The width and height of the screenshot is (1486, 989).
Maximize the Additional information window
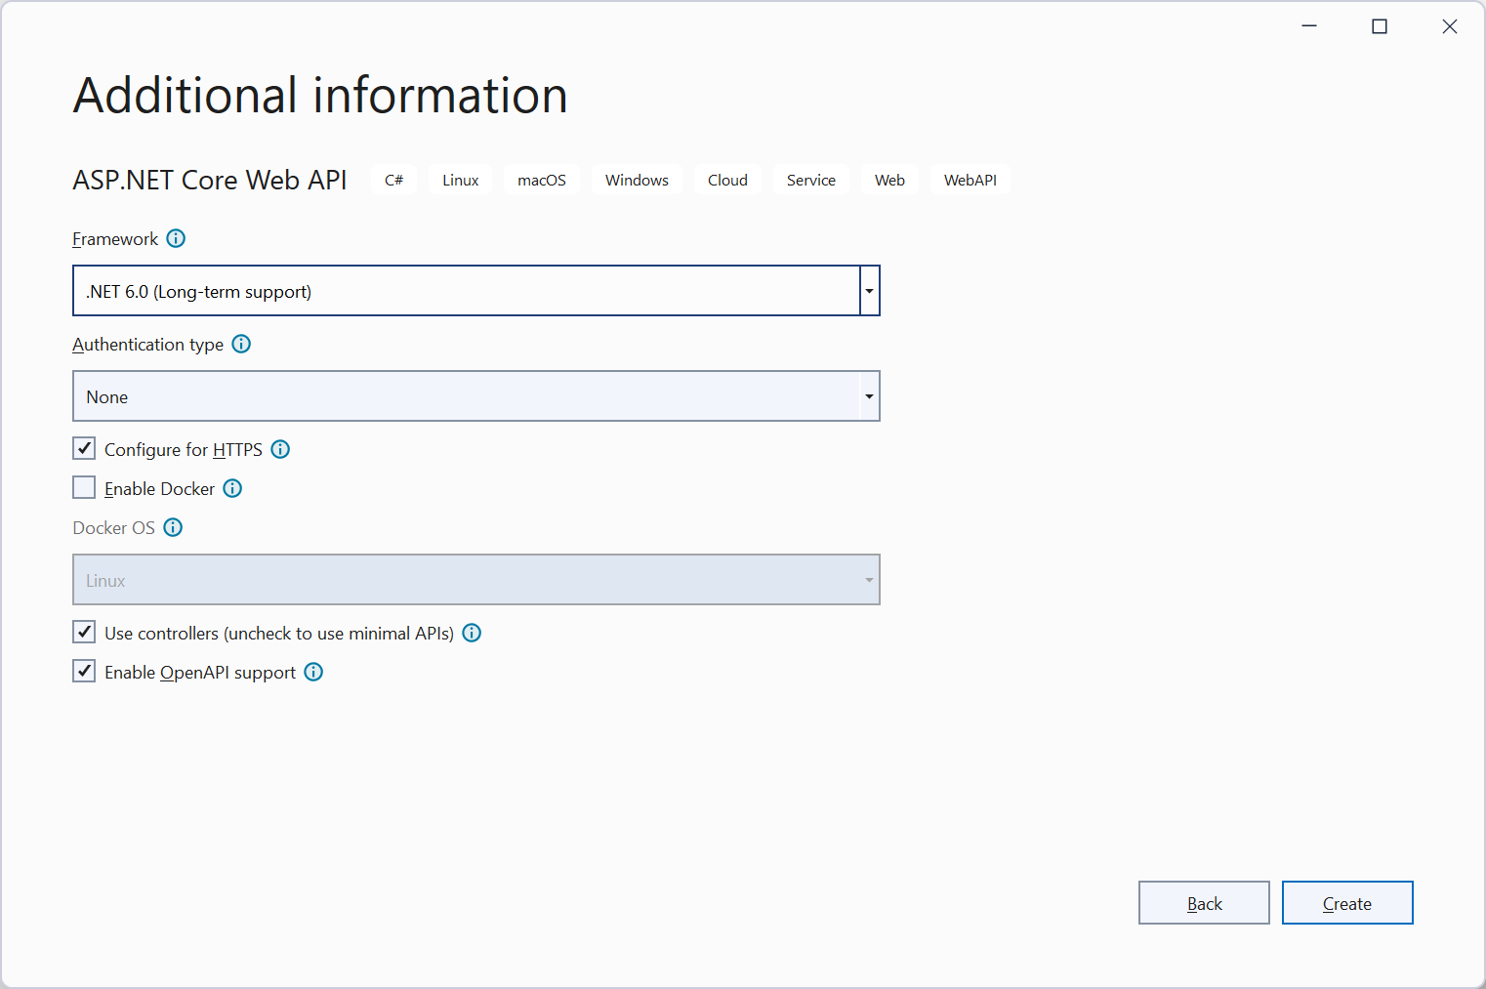coord(1379,26)
